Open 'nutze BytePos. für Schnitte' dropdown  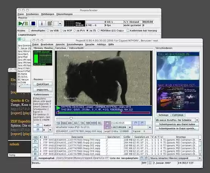click(x=197, y=120)
